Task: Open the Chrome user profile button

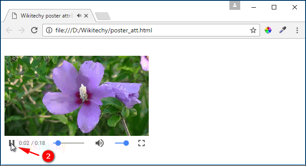Action: pos(235,5)
